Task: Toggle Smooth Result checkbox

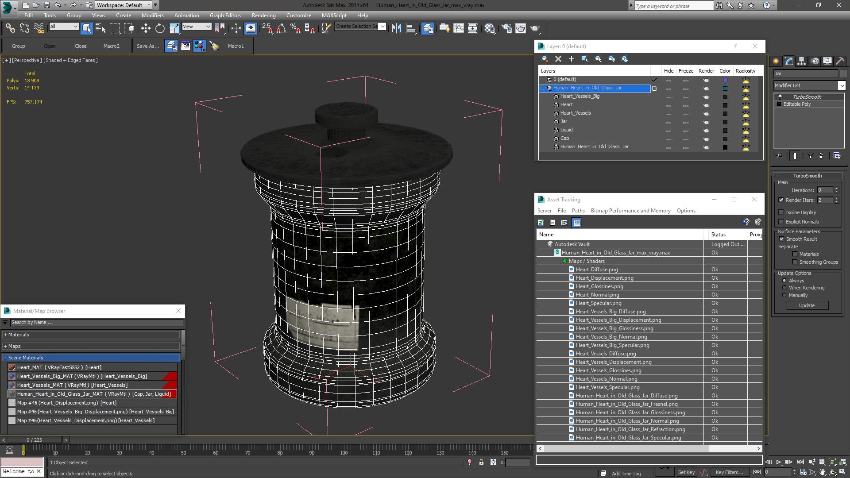Action: coord(781,239)
